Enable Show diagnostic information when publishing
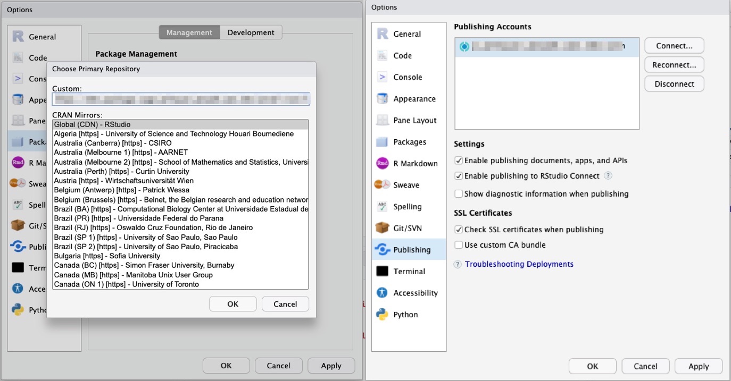 [x=459, y=194]
